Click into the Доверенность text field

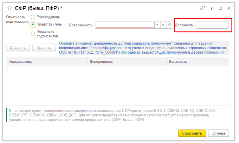coord(125,25)
